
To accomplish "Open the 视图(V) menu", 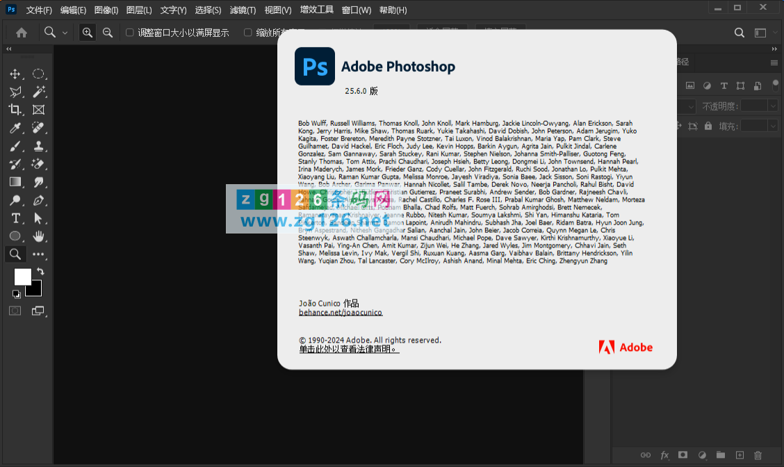I will 277,10.
